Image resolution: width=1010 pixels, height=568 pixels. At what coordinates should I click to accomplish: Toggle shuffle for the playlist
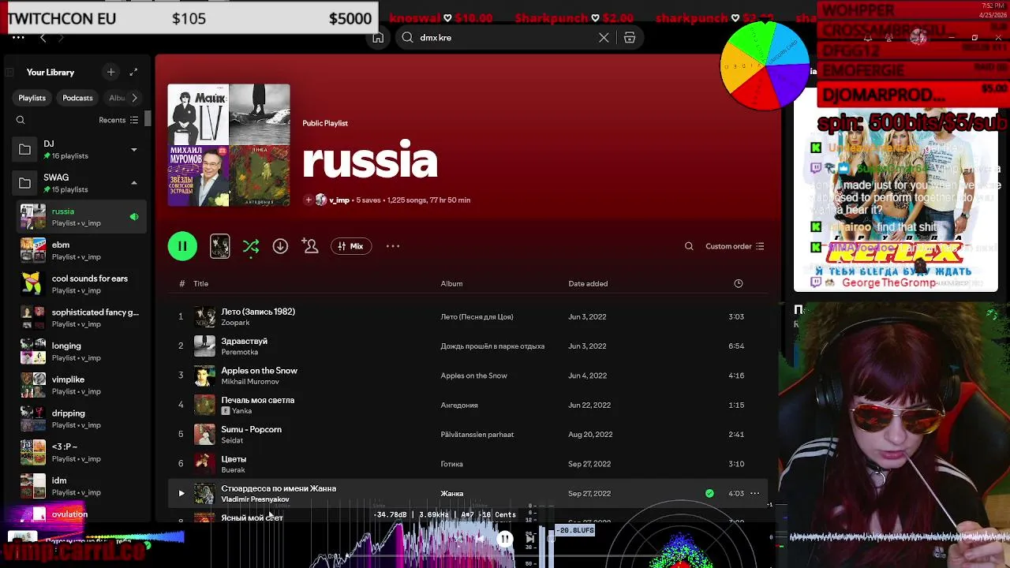[251, 246]
